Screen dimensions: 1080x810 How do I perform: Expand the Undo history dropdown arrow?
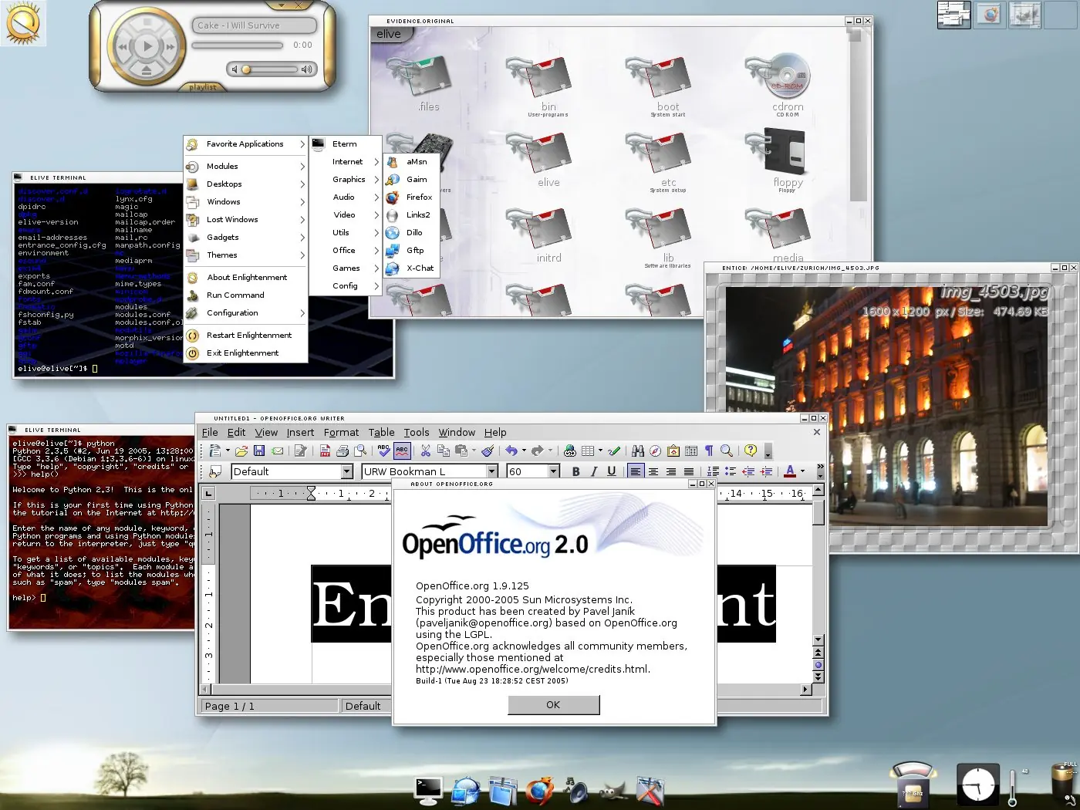pyautogui.click(x=524, y=451)
